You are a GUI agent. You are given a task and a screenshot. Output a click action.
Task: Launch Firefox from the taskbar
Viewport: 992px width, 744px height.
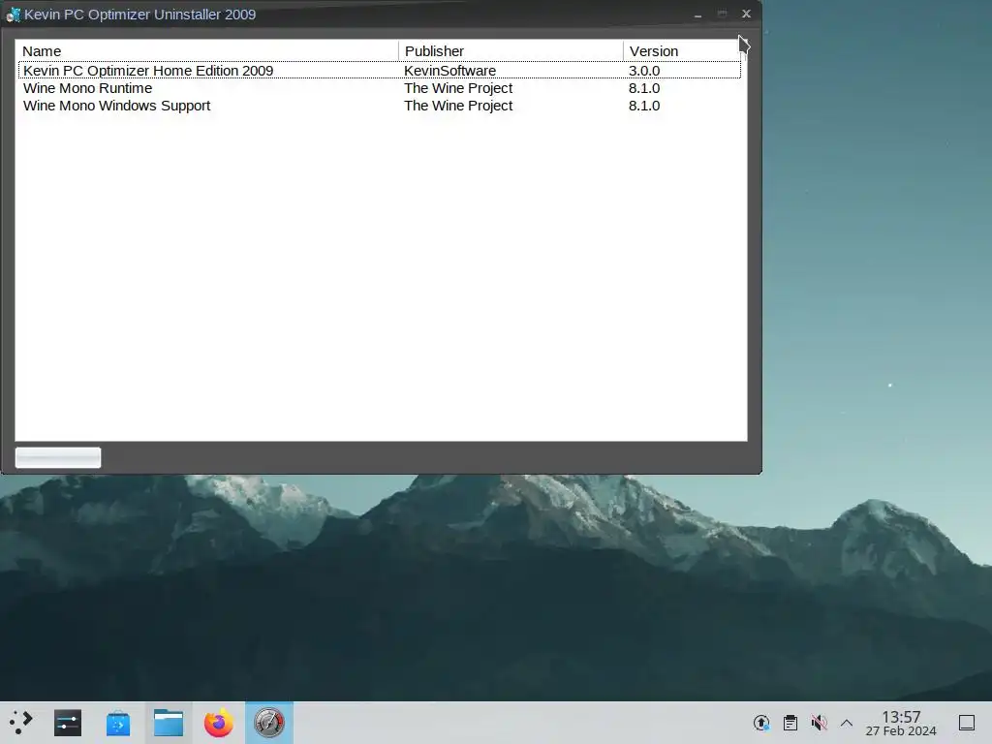coord(219,723)
